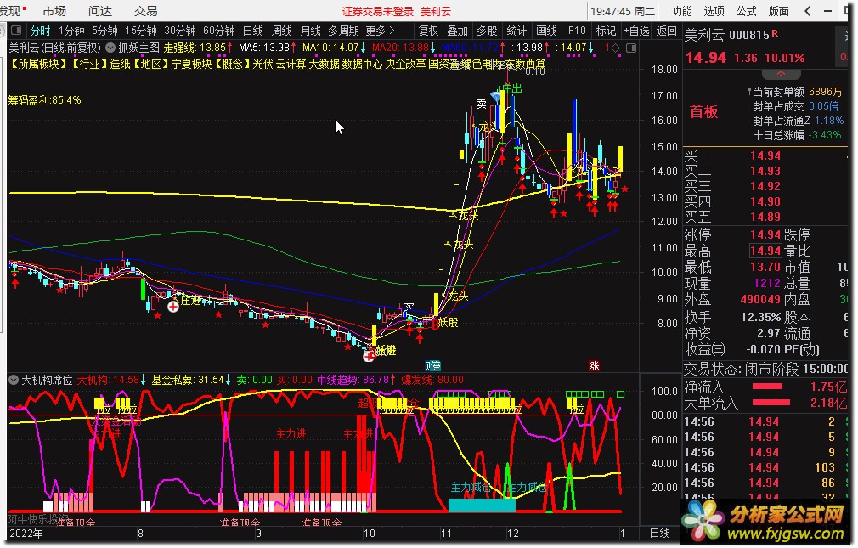Click the 云计算 concept tag
Screen dimensions: 858x548
tap(291, 64)
